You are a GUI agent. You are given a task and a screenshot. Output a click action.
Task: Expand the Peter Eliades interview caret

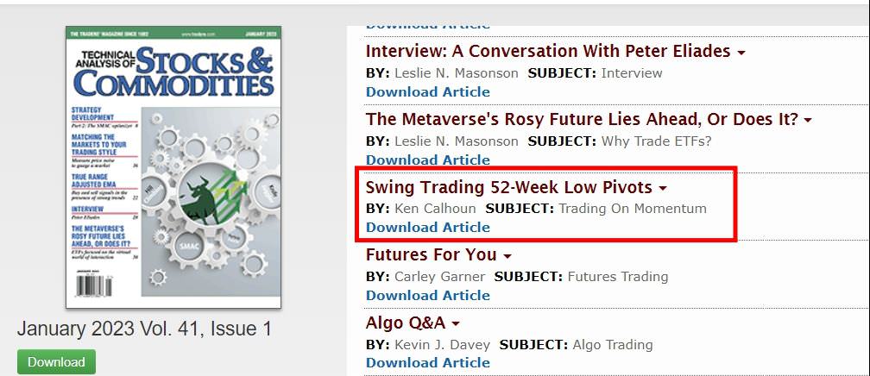pyautogui.click(x=741, y=53)
